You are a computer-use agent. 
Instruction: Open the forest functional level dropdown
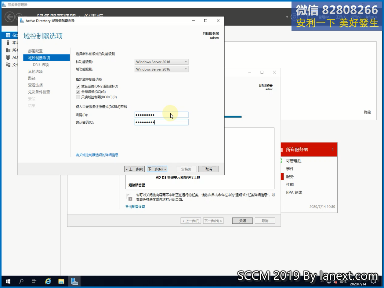coord(161,62)
